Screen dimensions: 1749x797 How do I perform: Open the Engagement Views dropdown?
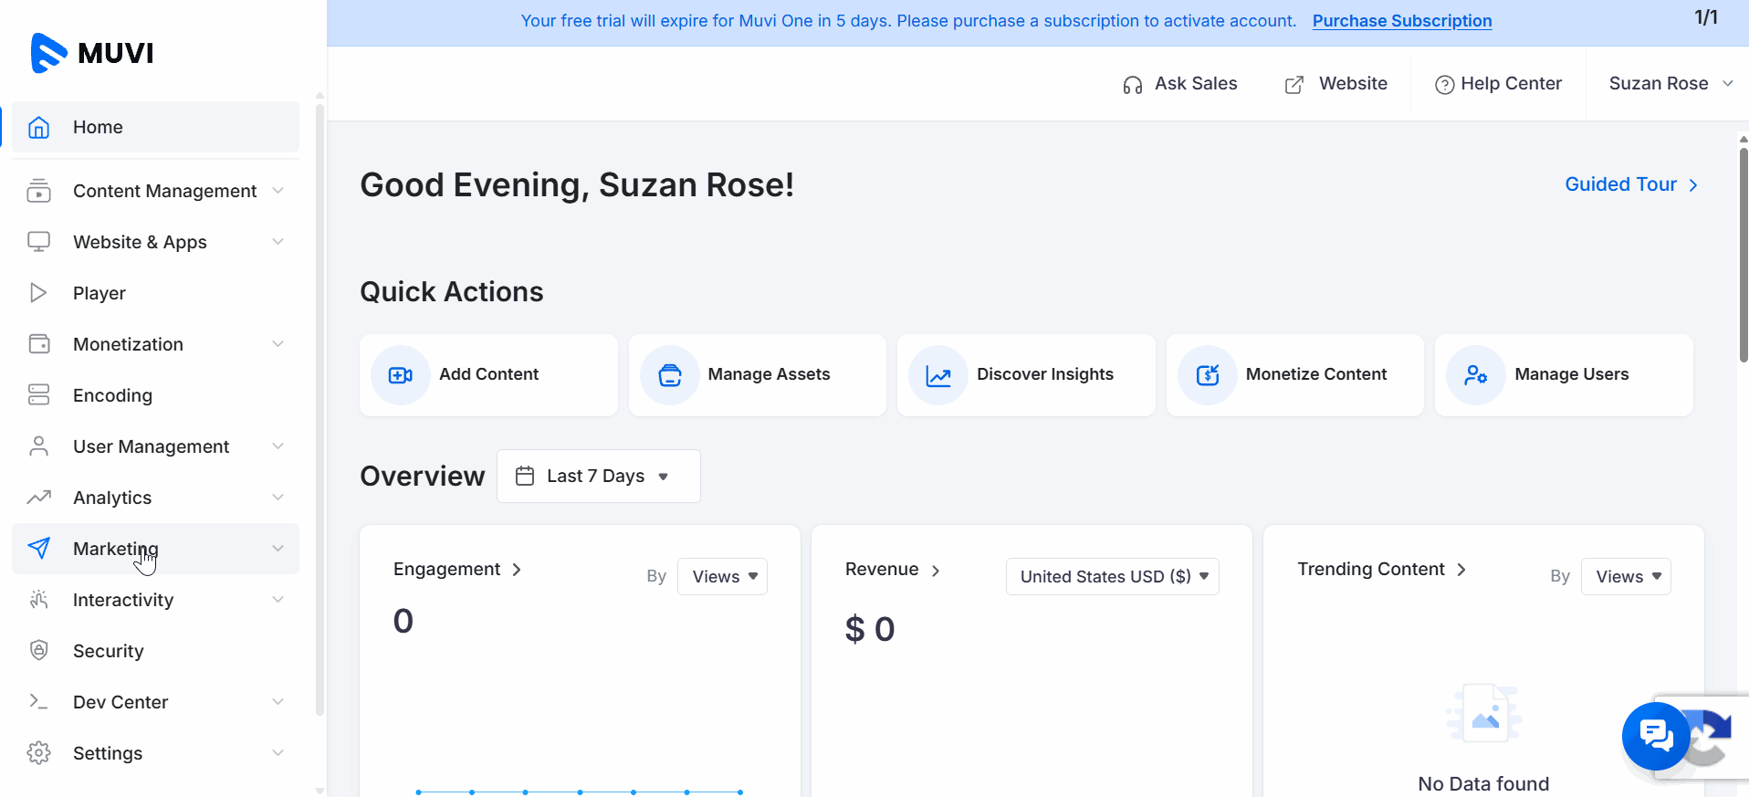tap(723, 576)
